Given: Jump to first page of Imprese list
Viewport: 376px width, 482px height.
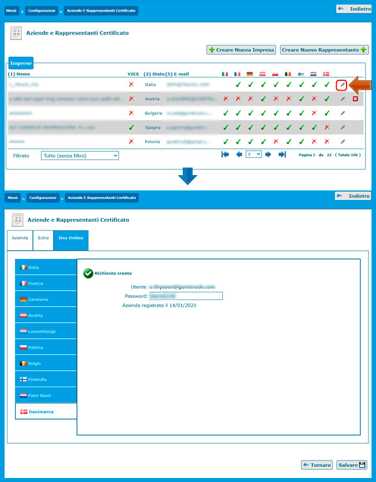Looking at the screenshot, I should point(225,154).
